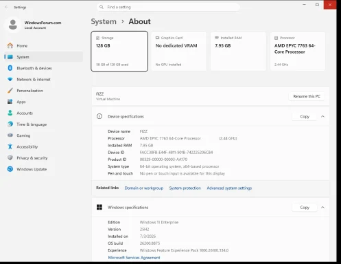341x264 pixels.
Task: Click the Time & language globe icon
Action: coord(10,124)
